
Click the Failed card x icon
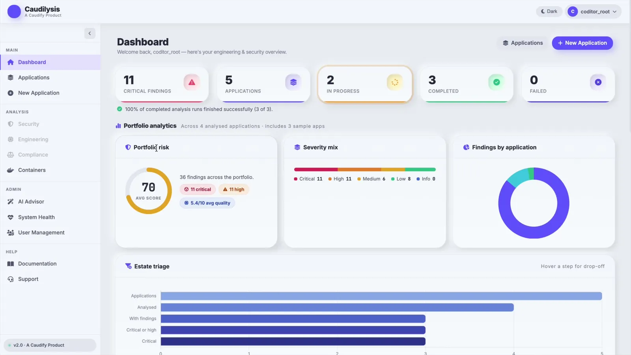tap(598, 82)
